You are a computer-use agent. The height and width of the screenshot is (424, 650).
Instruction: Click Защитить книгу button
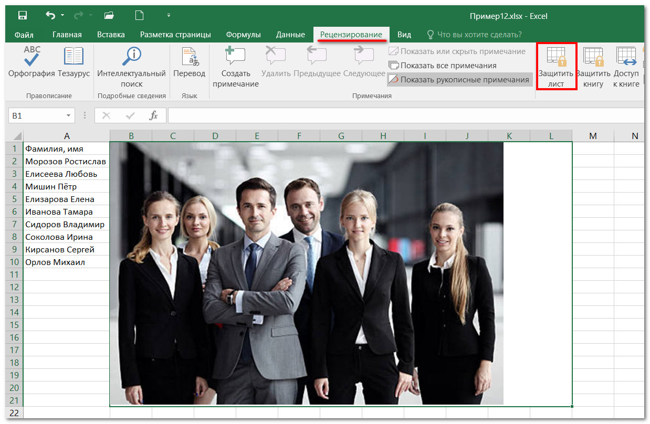point(593,67)
